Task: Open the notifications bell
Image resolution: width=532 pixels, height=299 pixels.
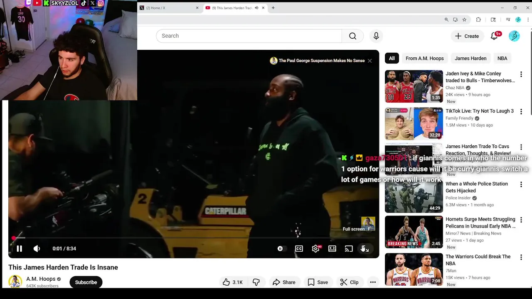Action: (x=494, y=36)
